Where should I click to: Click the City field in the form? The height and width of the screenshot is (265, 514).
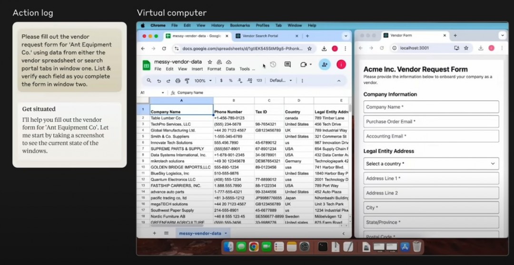(431, 208)
